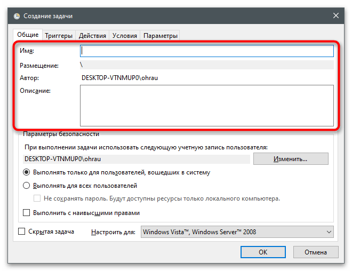The width and height of the screenshot is (352, 271).
Task: Click the Изменить... button
Action: pyautogui.click(x=291, y=159)
